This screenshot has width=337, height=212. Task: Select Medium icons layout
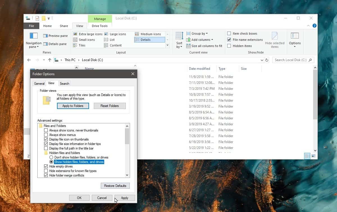point(148,34)
